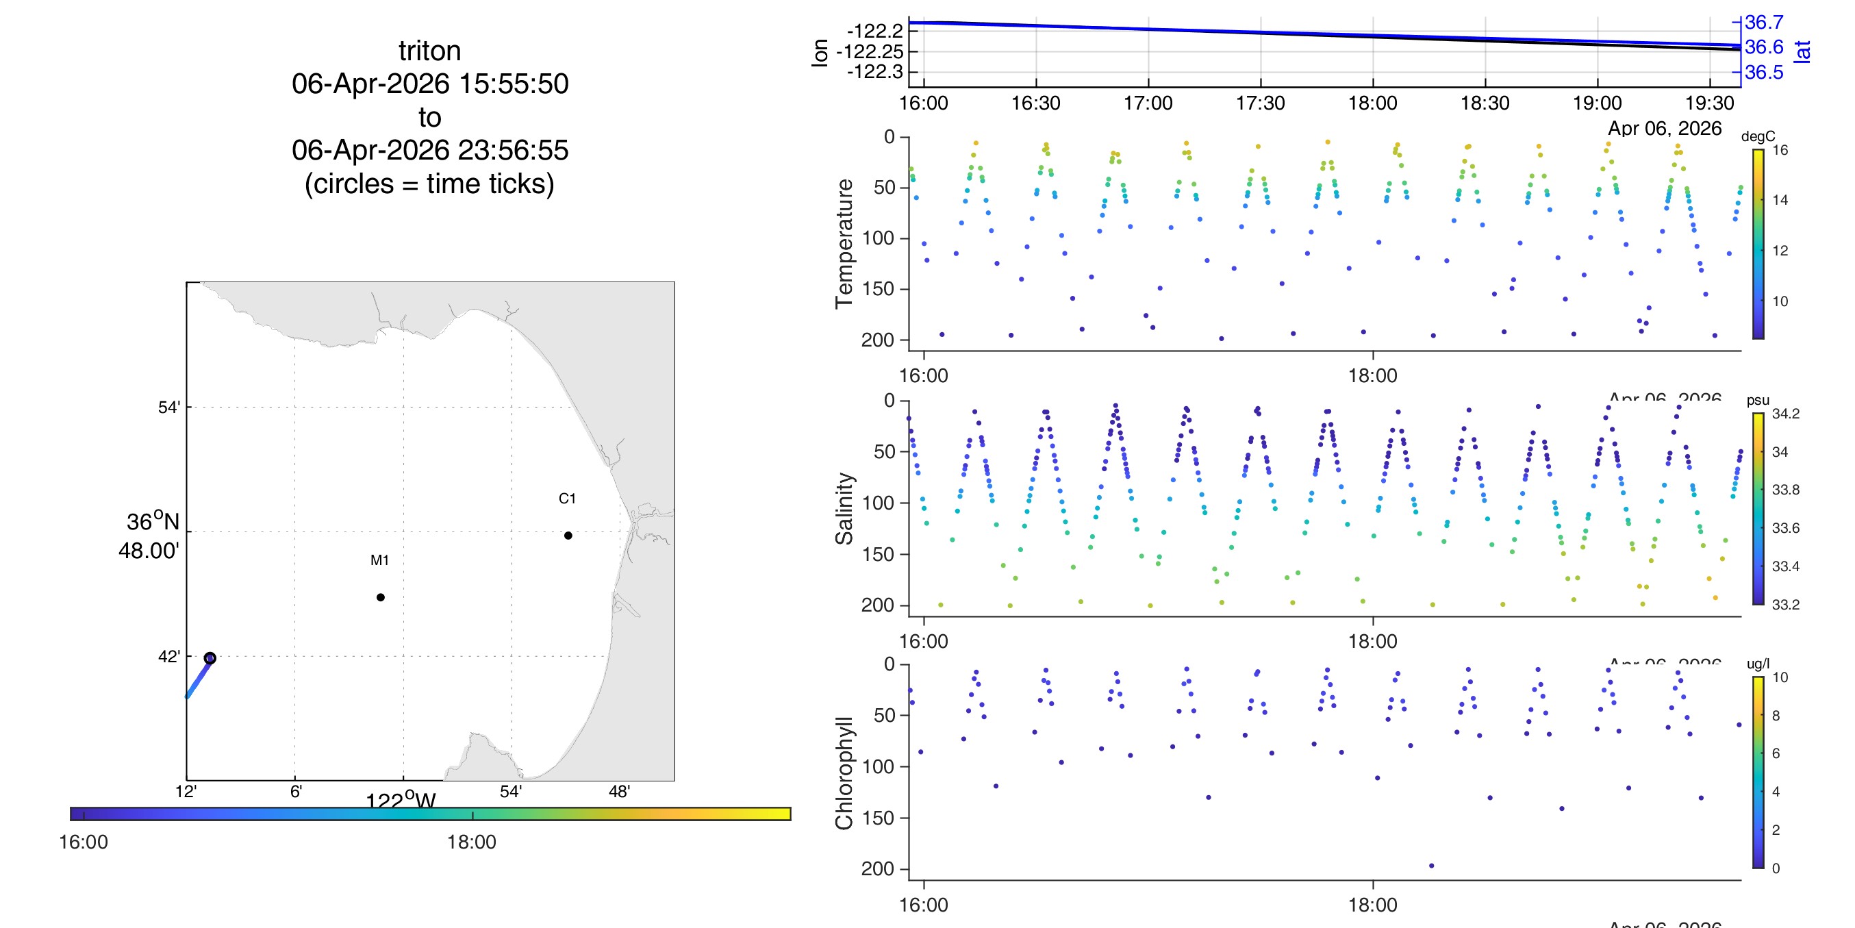Screen dimensions: 1855x928
Task: Click the Temperature axis label
Action: coord(844,244)
